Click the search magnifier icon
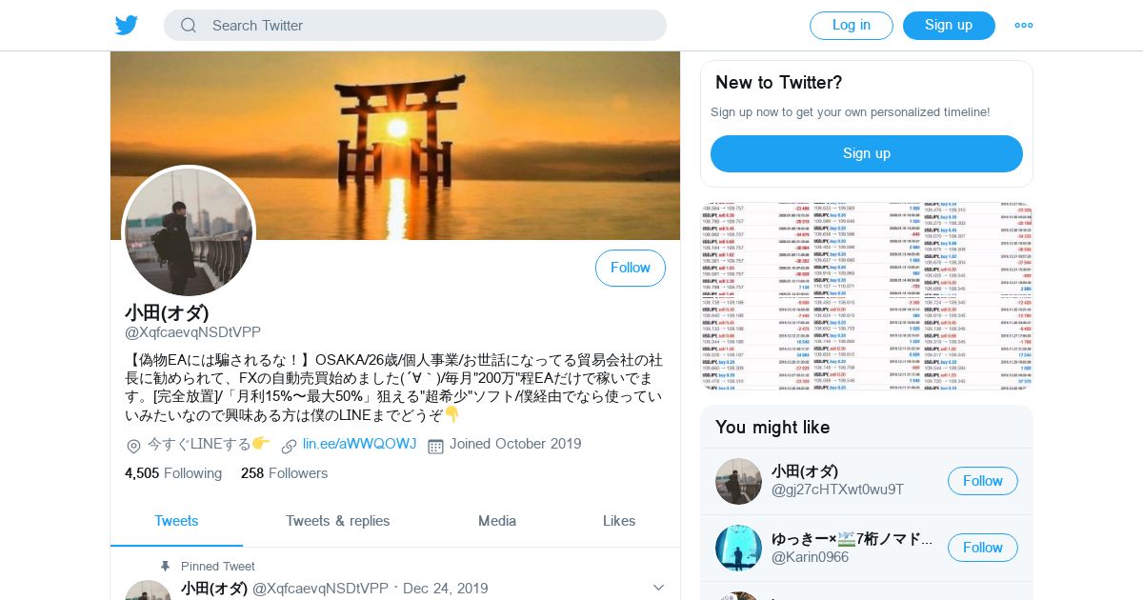Viewport: 1143px width, 600px height. [x=189, y=26]
